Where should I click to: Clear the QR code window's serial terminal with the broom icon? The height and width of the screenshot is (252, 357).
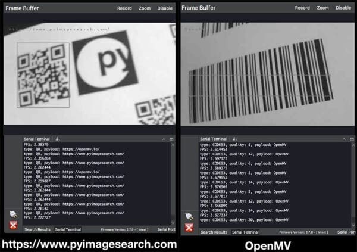pyautogui.click(x=59, y=138)
